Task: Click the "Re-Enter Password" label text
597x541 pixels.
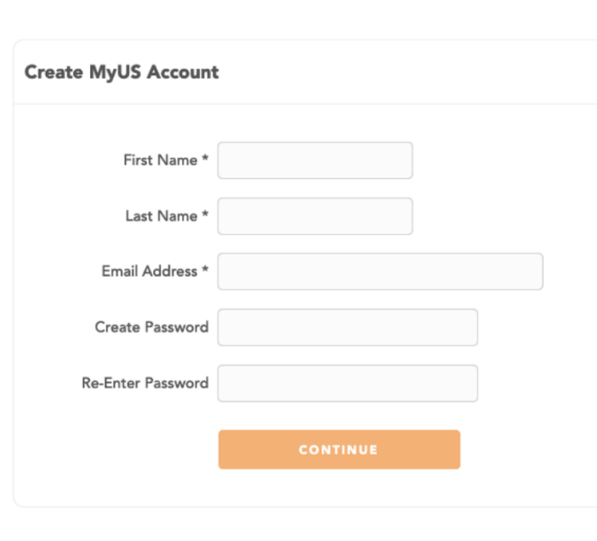Action: click(x=145, y=383)
